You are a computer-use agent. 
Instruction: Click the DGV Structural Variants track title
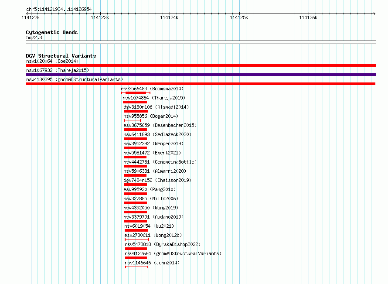[61, 56]
